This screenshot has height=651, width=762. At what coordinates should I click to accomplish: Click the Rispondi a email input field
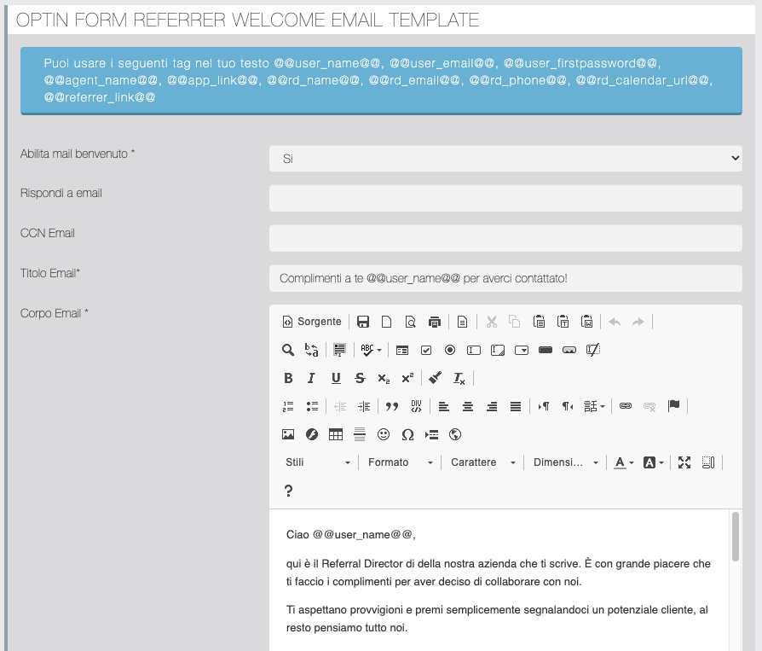click(x=505, y=199)
